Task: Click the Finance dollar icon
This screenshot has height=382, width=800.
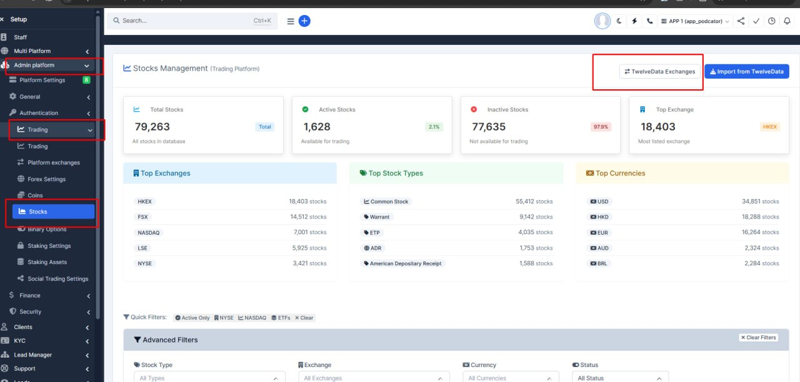Action: (12, 295)
